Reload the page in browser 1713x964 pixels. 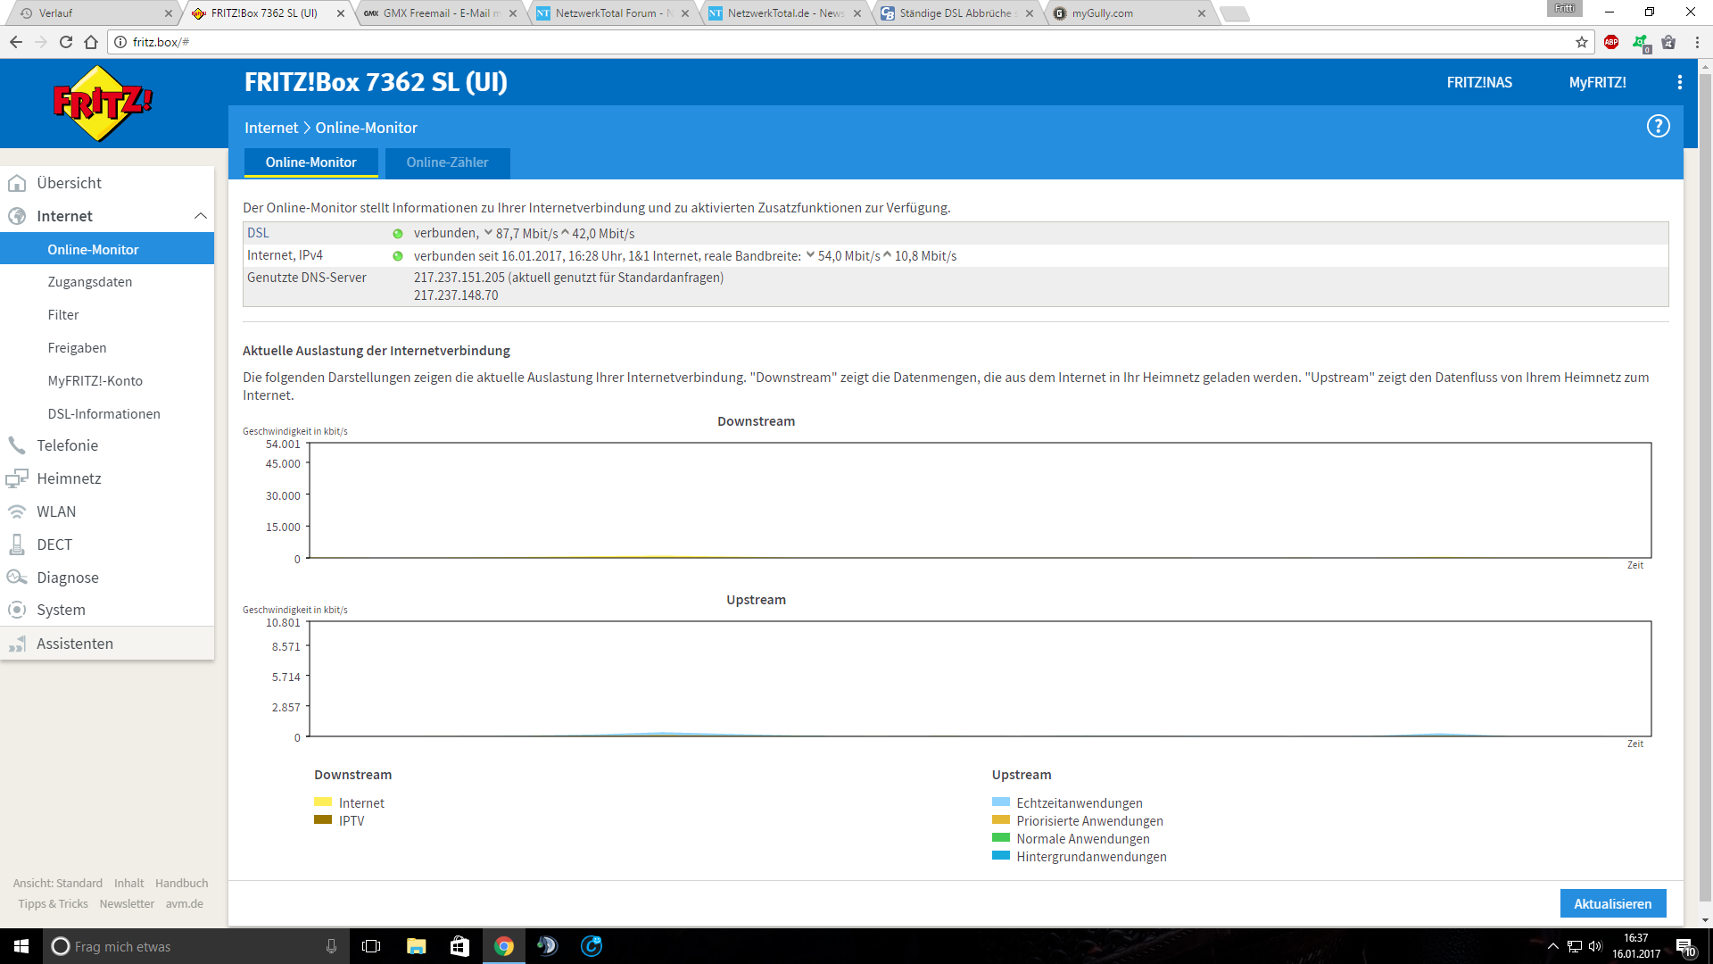65,42
